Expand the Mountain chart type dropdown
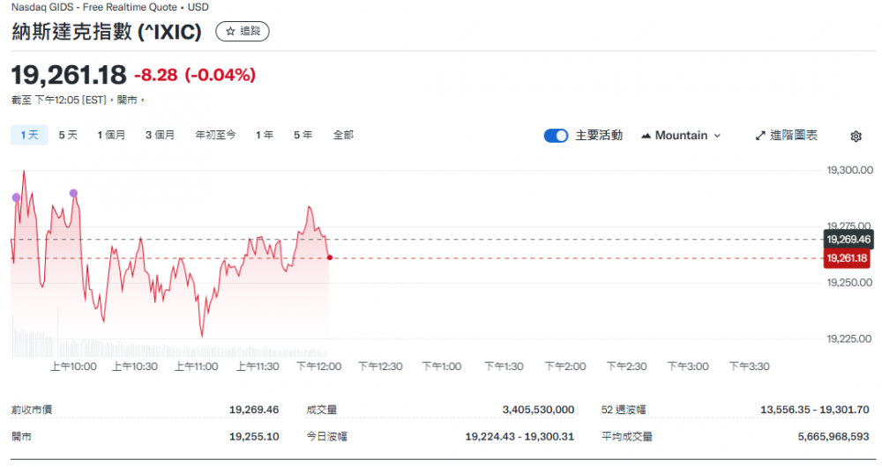The width and height of the screenshot is (882, 467). (x=681, y=136)
